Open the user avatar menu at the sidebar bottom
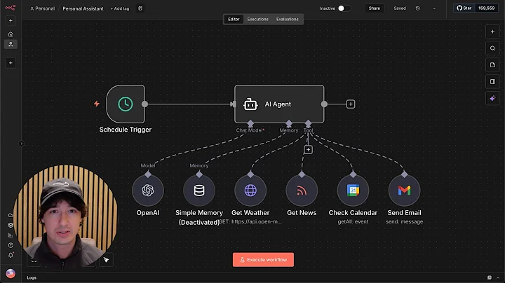The width and height of the screenshot is (505, 283). point(11,273)
